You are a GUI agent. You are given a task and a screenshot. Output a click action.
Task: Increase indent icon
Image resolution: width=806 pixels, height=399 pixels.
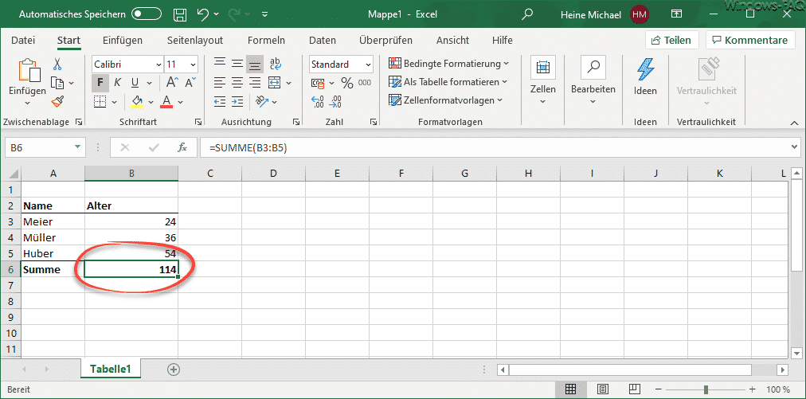(x=237, y=101)
